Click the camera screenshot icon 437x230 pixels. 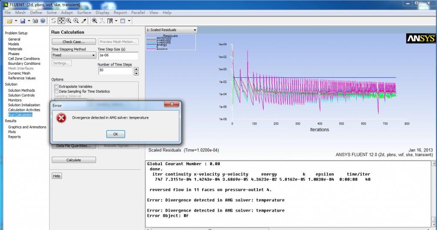click(x=36, y=21)
